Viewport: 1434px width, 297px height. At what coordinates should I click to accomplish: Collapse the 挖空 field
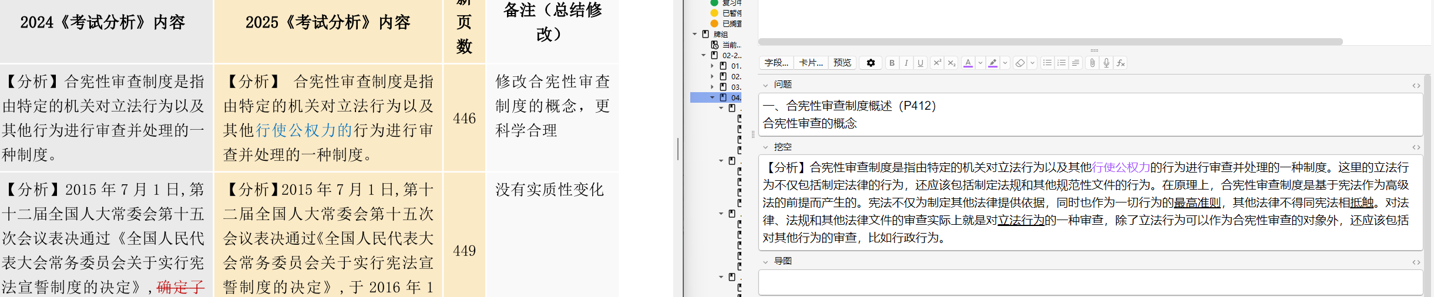click(765, 147)
